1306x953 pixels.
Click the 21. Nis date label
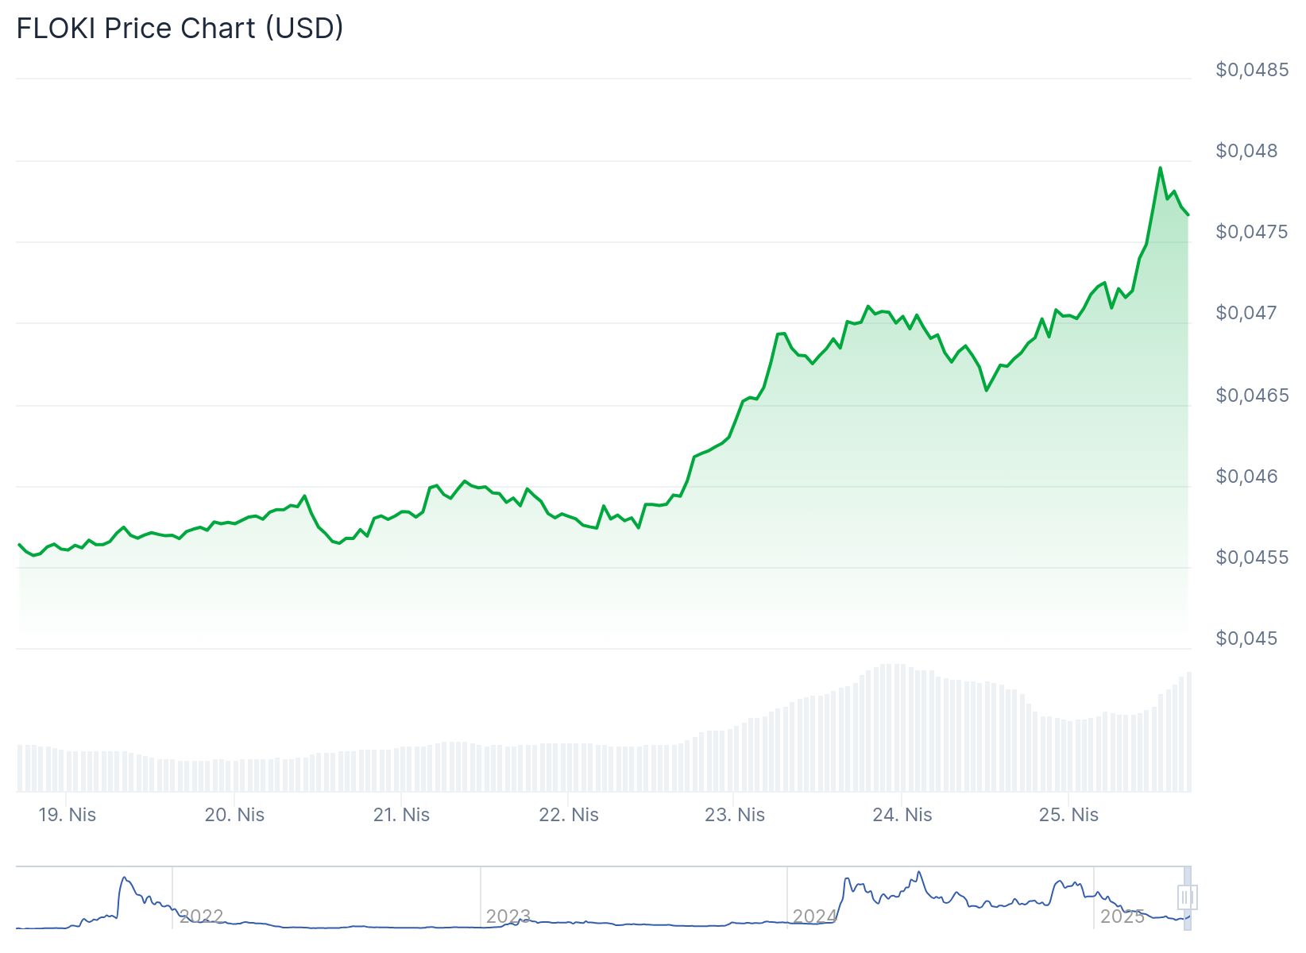tap(401, 815)
